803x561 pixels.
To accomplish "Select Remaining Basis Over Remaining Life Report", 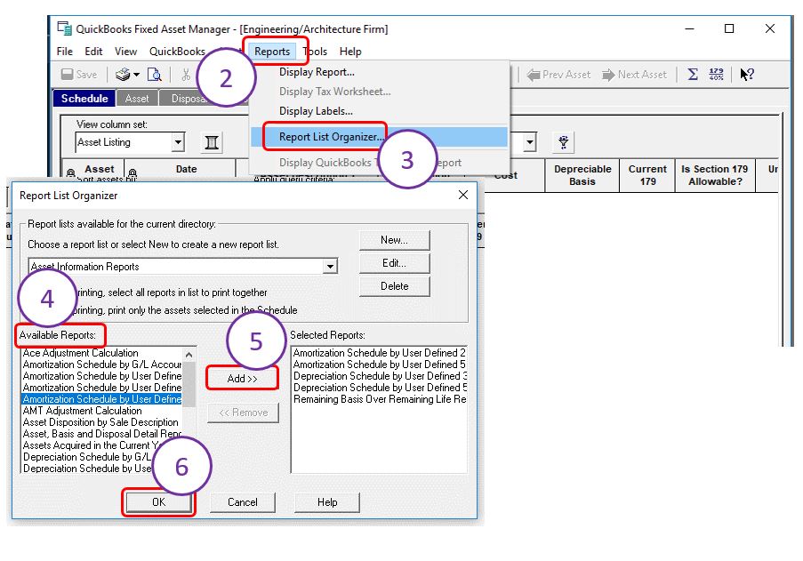I will 379,399.
